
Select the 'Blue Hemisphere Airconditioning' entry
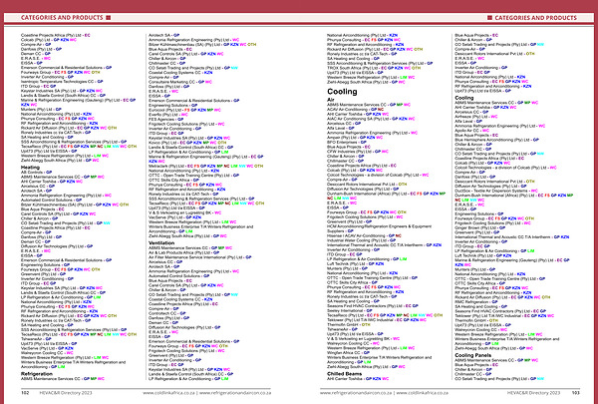pos(496,140)
